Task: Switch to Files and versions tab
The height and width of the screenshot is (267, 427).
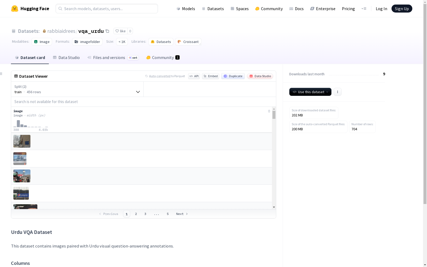Action: (113, 57)
